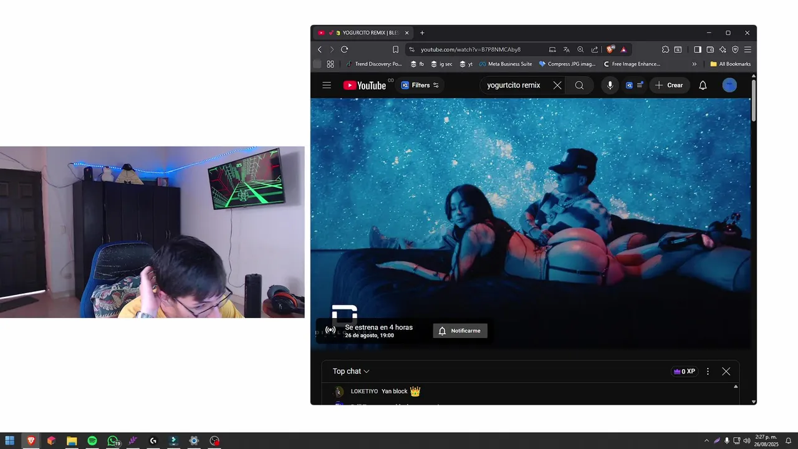Open Trend Discovery bookmark
The image size is (798, 449).
tap(374, 64)
